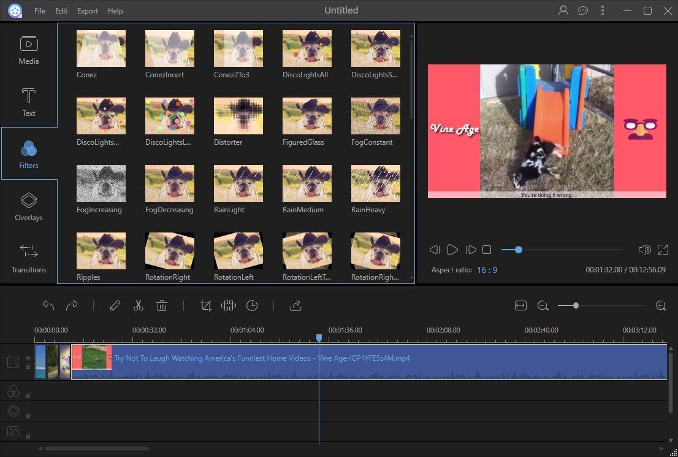Select the FogIncreasing filter

[101, 183]
